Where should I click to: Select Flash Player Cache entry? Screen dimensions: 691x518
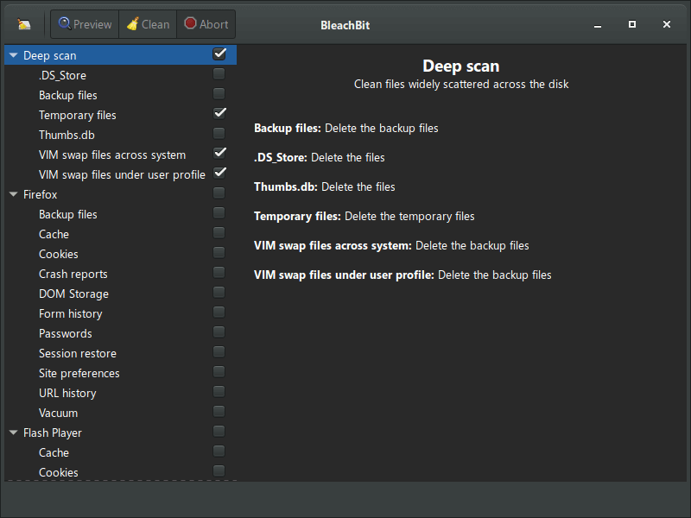54,452
